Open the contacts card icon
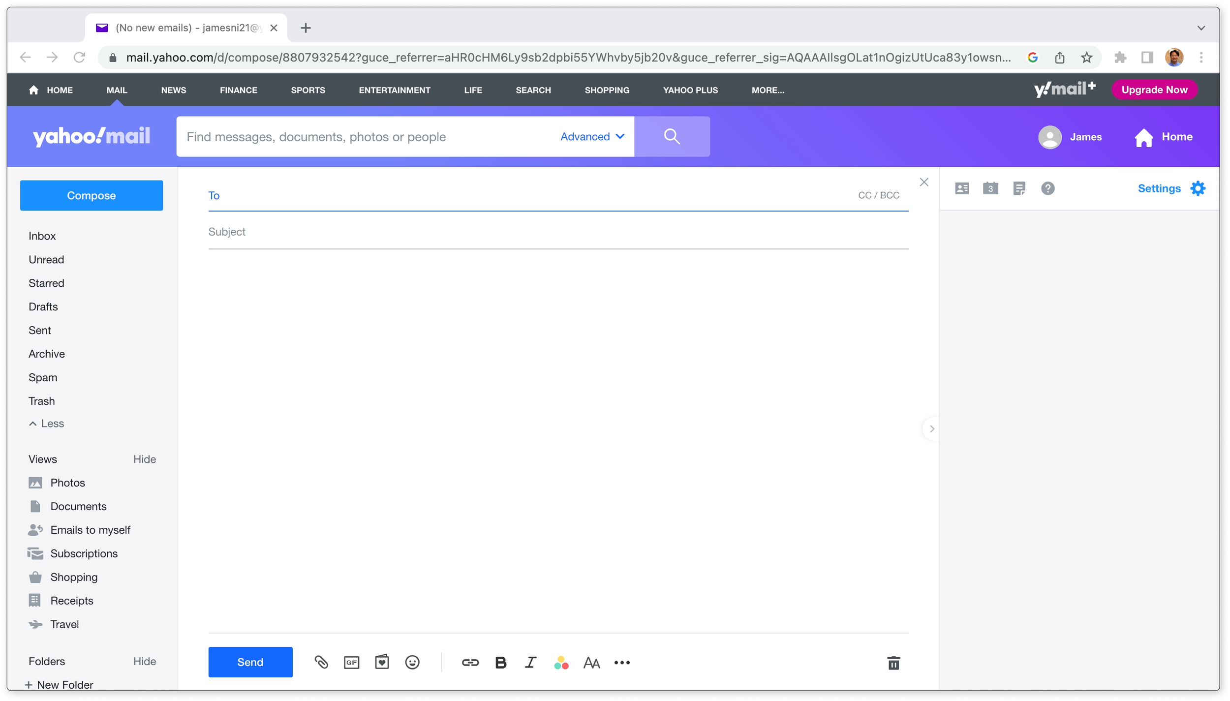This screenshot has width=1230, height=701. tap(962, 188)
